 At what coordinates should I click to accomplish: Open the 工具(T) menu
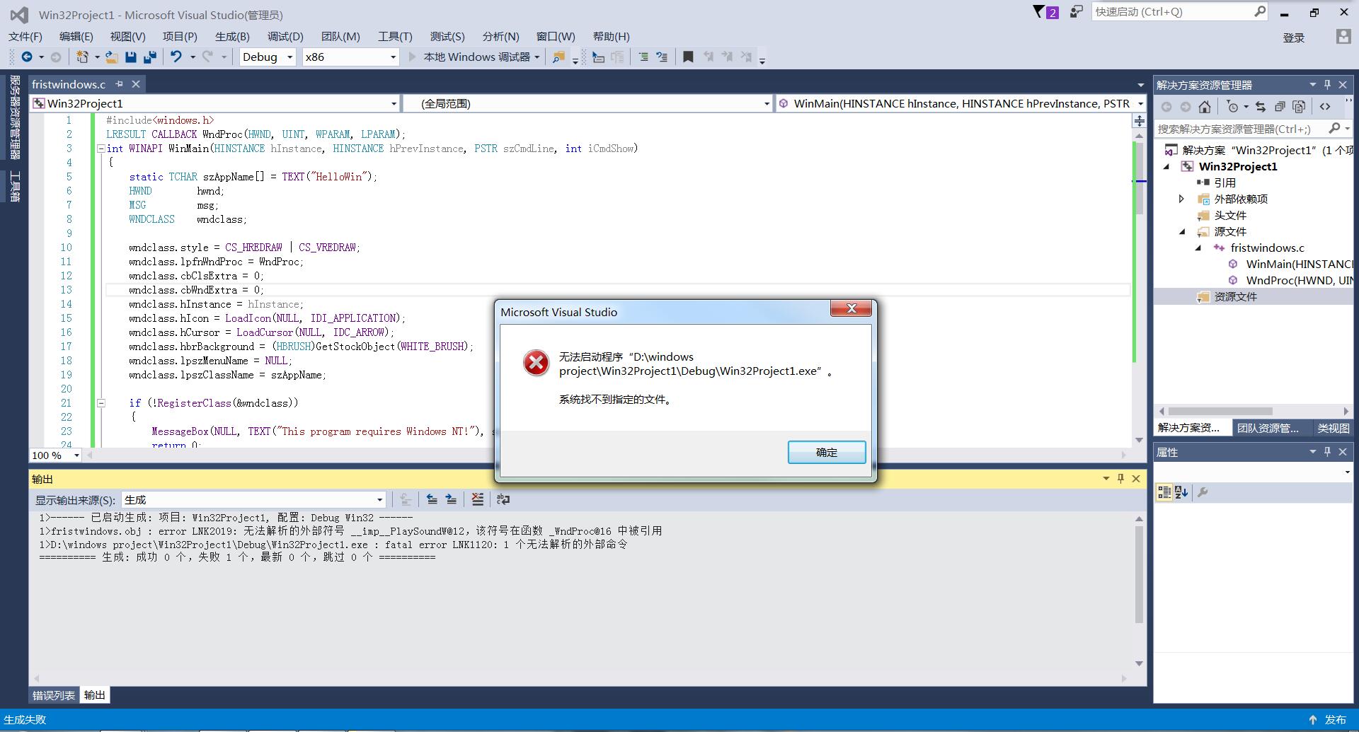coord(395,37)
